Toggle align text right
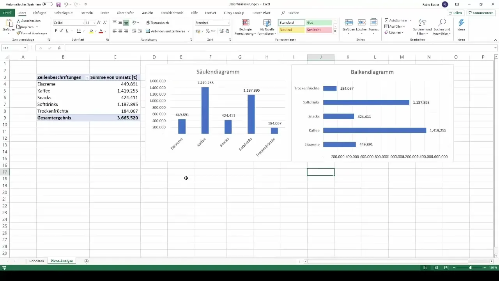This screenshot has height=281, width=499. (126, 31)
